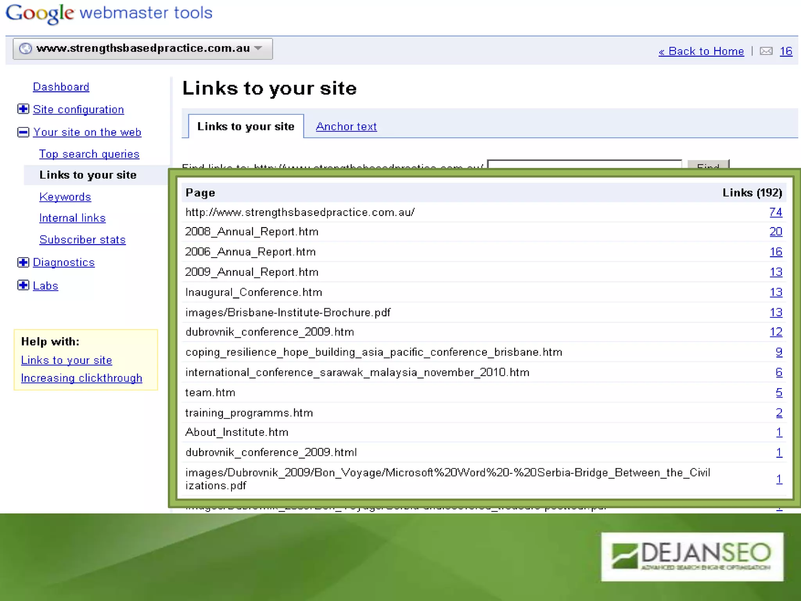
Task: Expand the Site configuration section
Action: 23,109
